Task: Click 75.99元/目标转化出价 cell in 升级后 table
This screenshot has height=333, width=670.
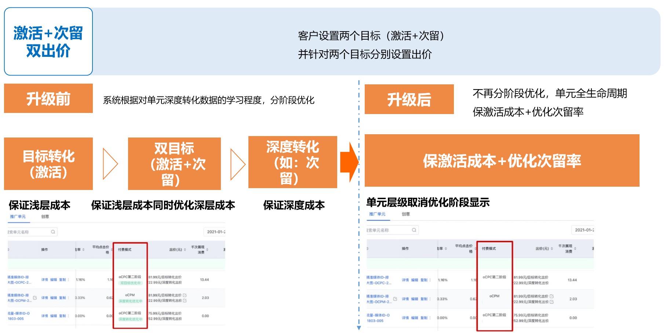Action: [x=531, y=315]
